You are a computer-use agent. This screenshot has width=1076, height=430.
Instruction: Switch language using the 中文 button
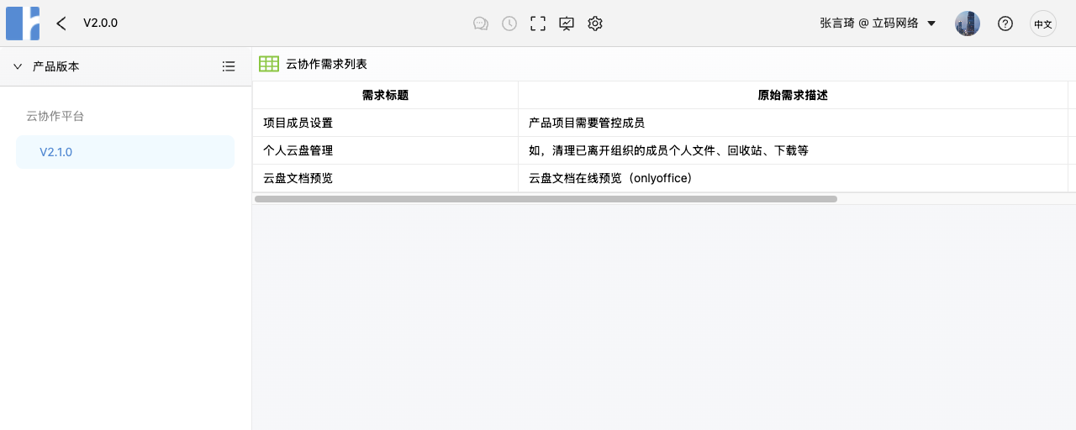coord(1043,24)
